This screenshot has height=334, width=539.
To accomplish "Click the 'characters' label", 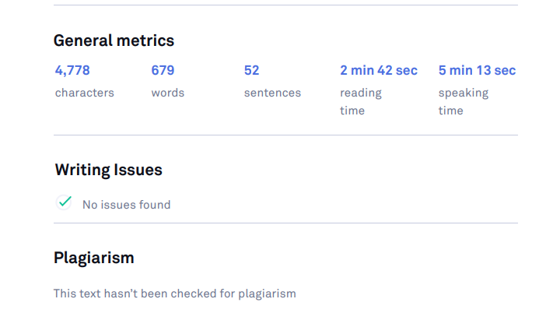I will [85, 93].
